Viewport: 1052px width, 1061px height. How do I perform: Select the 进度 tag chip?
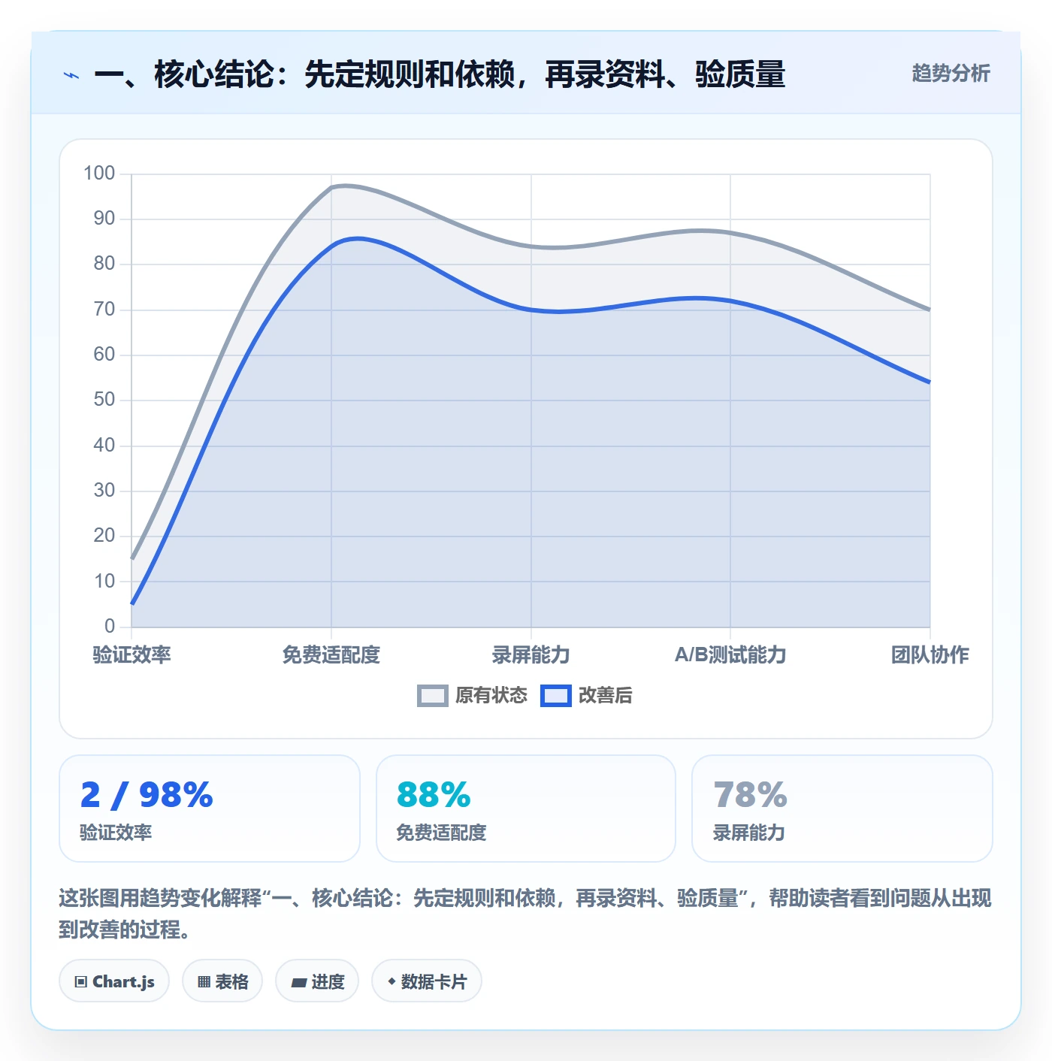pyautogui.click(x=317, y=981)
